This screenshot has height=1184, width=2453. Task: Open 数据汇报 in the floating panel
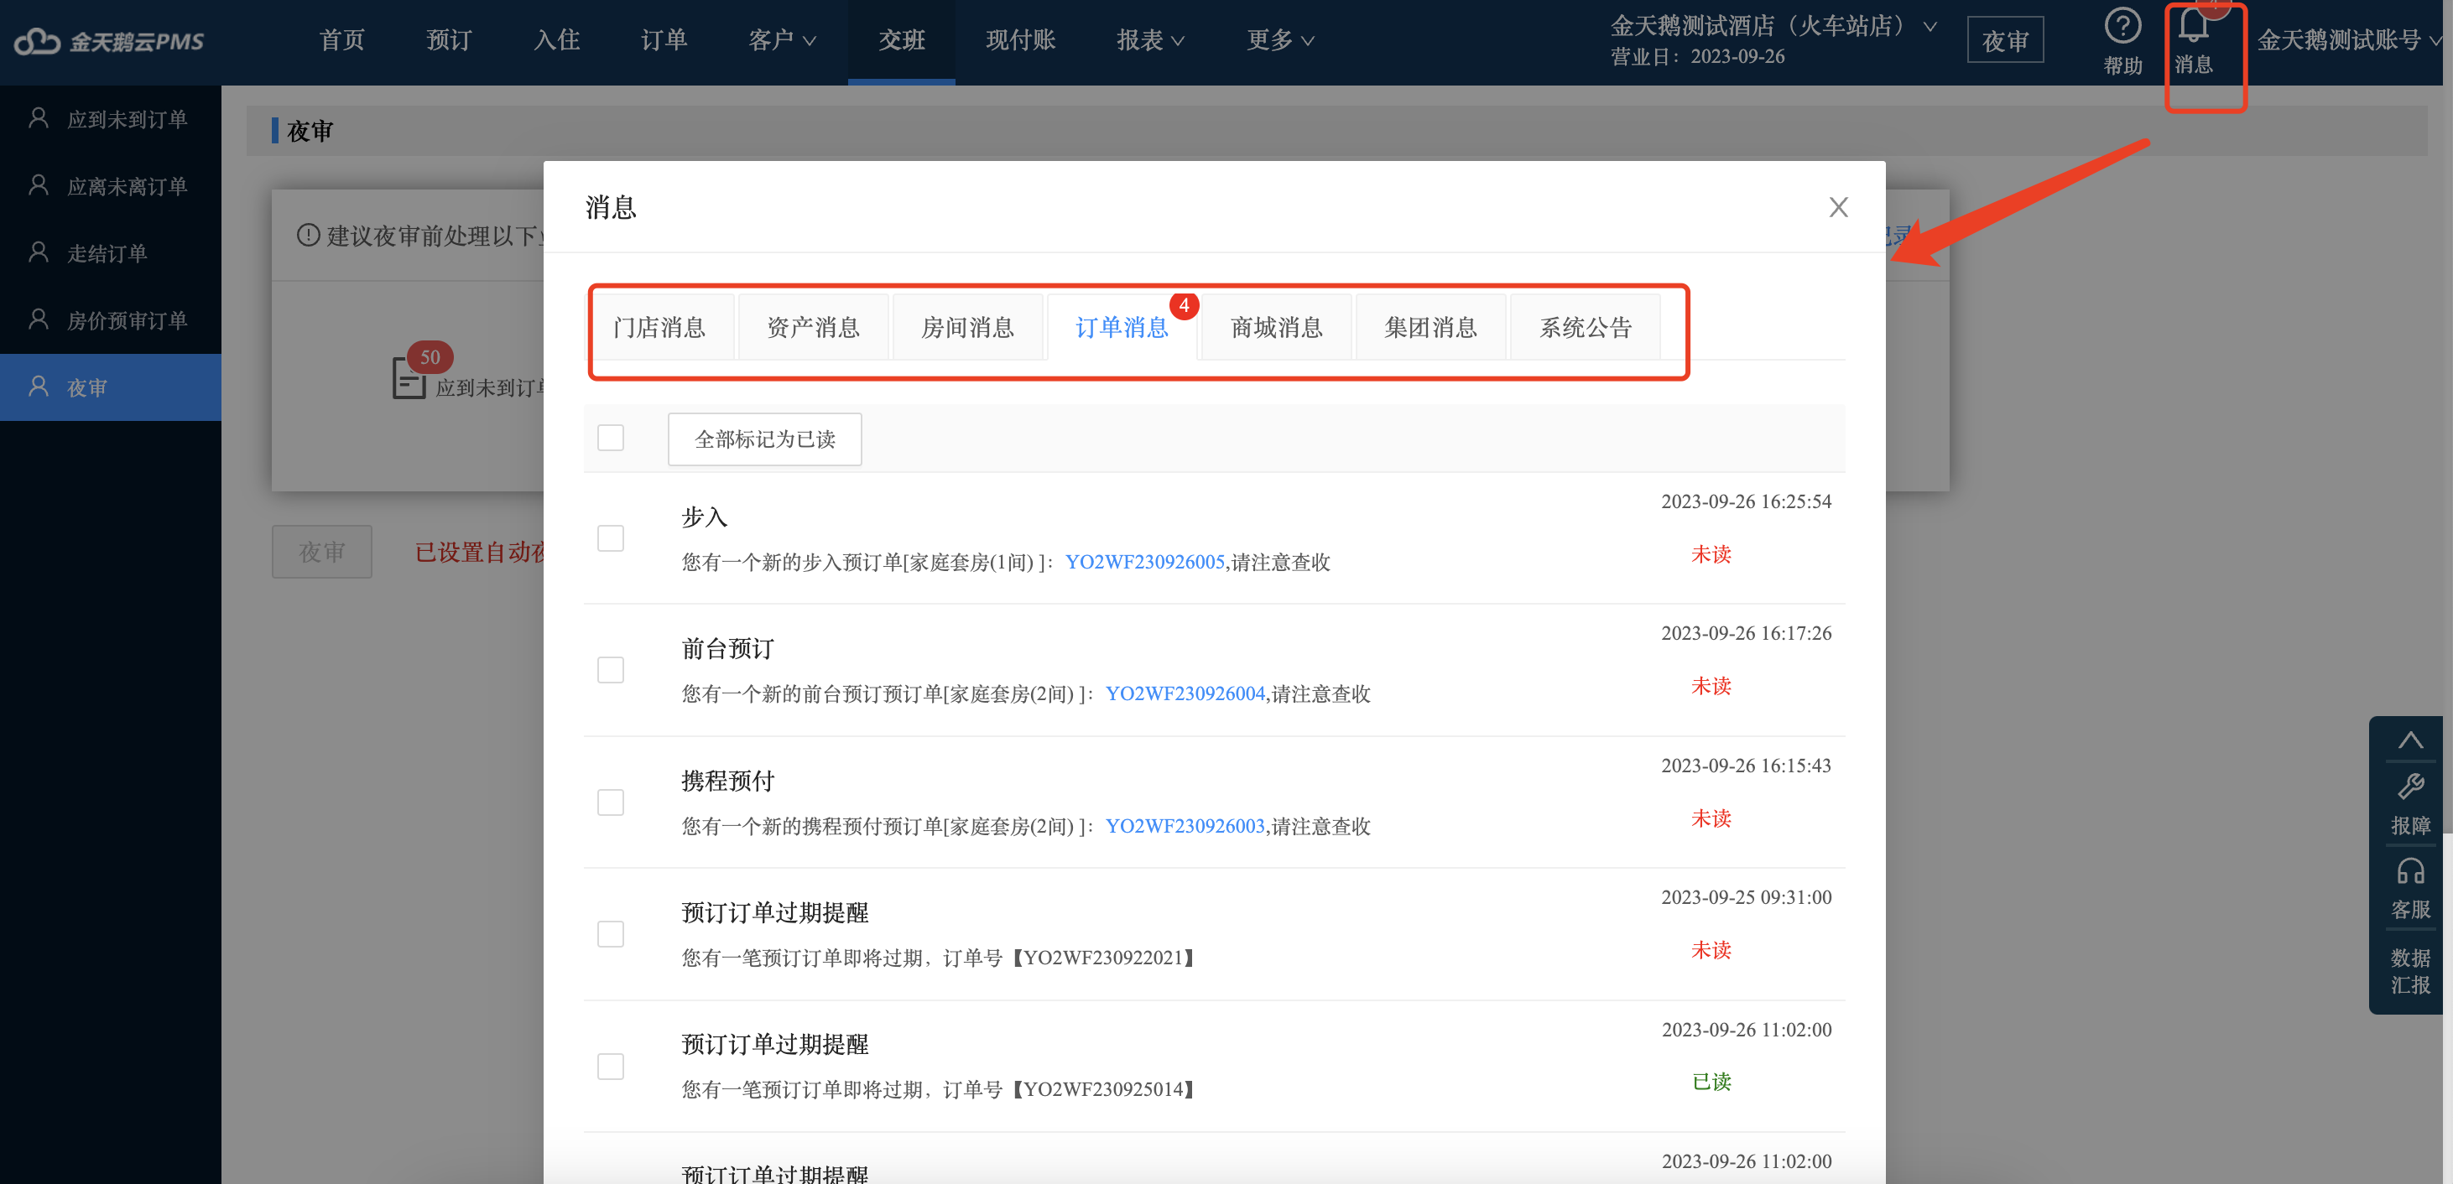tap(2410, 971)
